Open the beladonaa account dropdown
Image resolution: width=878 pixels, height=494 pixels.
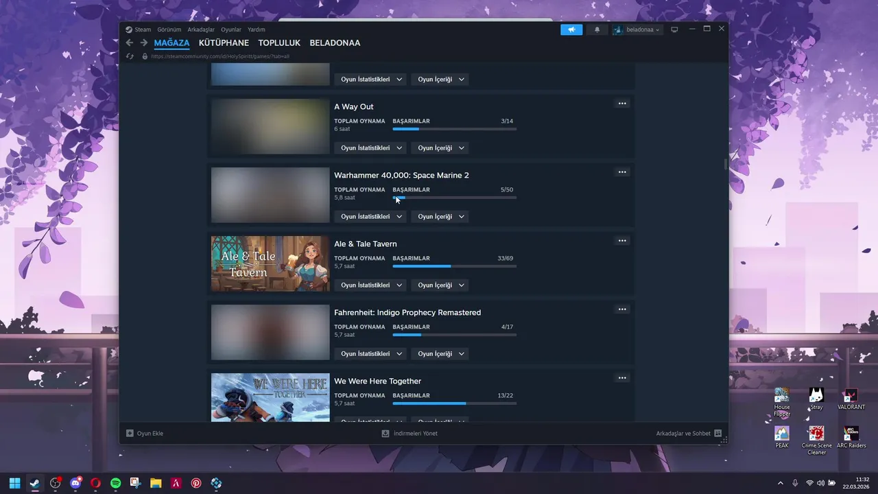pyautogui.click(x=637, y=30)
